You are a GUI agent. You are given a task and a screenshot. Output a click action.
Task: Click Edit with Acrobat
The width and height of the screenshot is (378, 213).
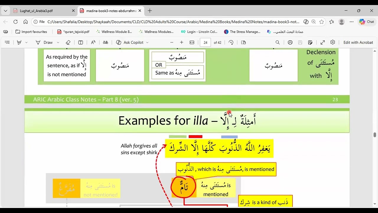[358, 42]
